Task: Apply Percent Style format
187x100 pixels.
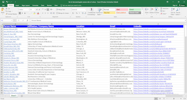Action: pyautogui.click(x=77, y=13)
